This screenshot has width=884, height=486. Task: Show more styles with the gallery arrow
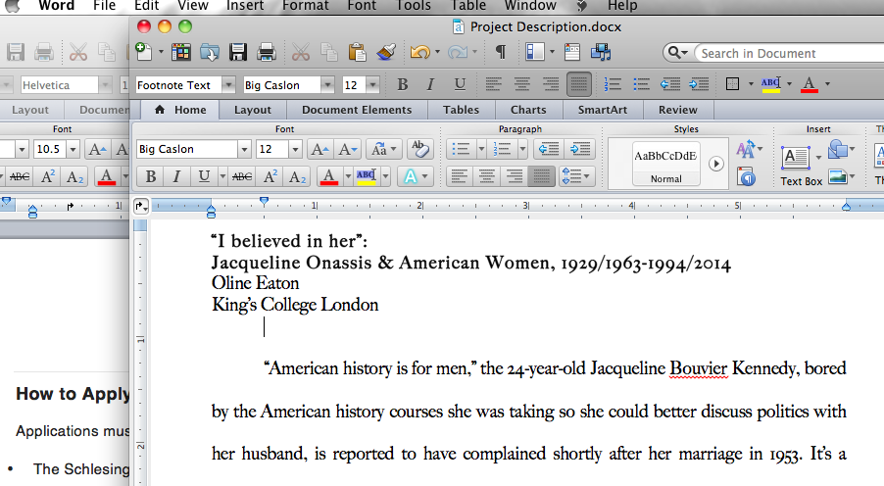[x=715, y=164]
